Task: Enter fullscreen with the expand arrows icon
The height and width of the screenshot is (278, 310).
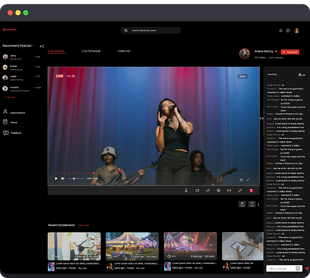Action: (x=248, y=180)
